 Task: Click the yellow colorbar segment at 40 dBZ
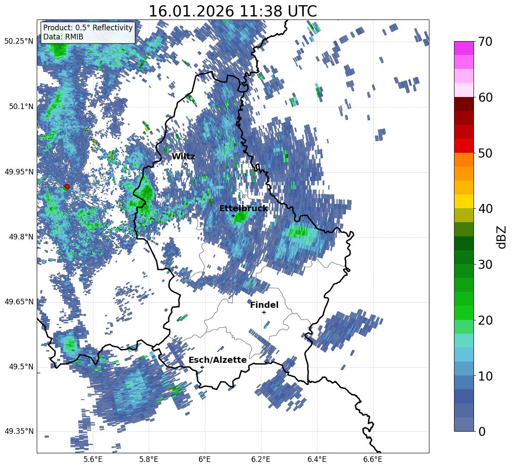tap(464, 201)
